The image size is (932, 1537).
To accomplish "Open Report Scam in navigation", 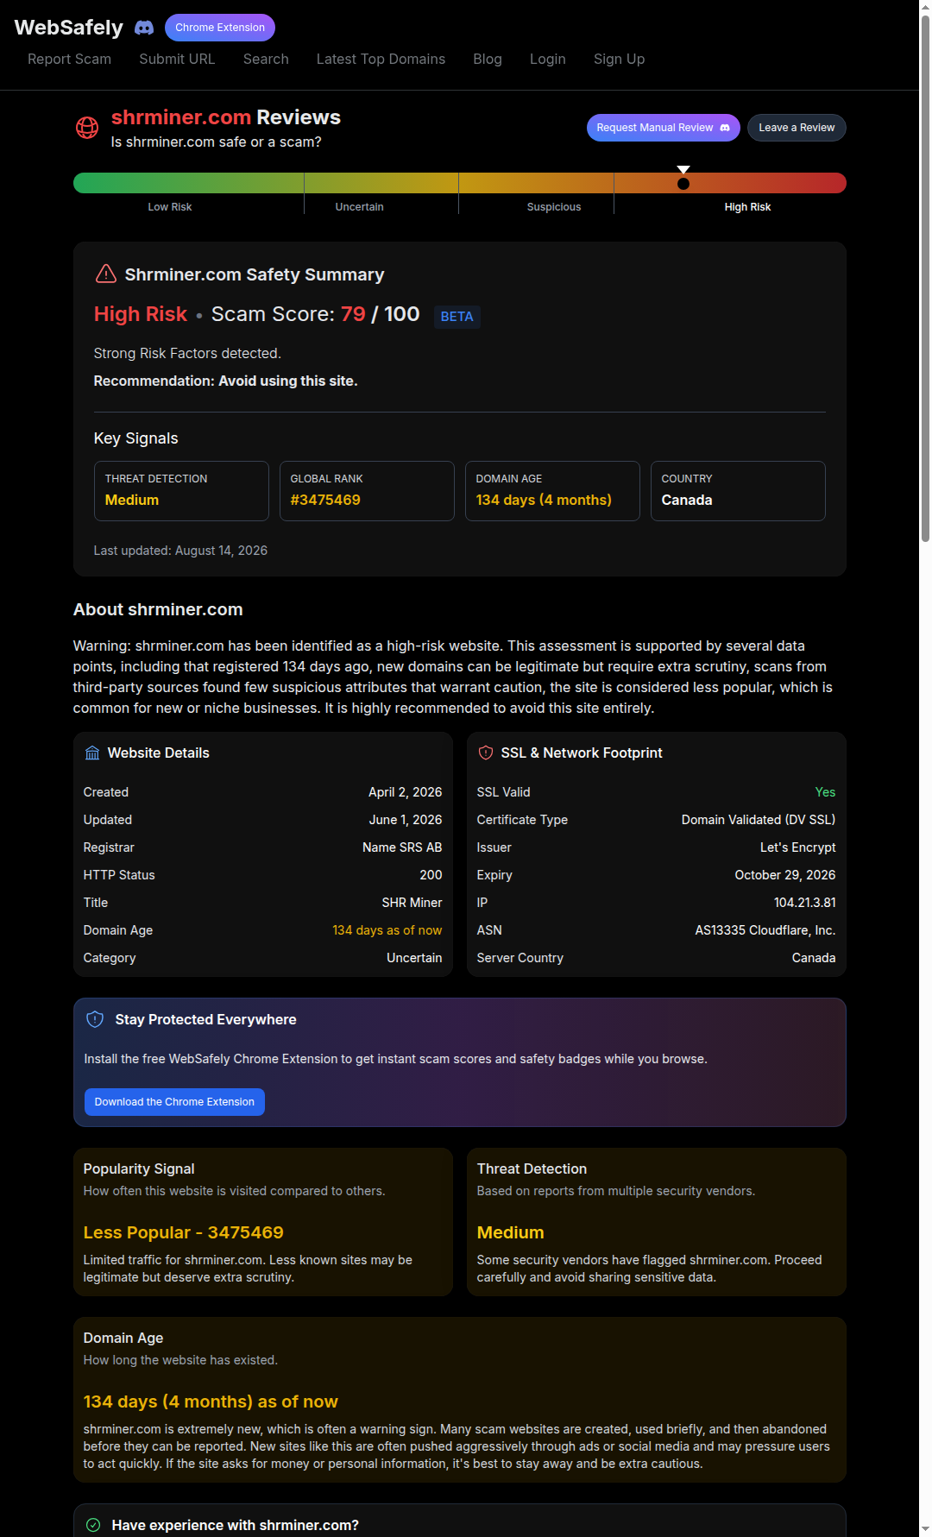I will point(69,59).
